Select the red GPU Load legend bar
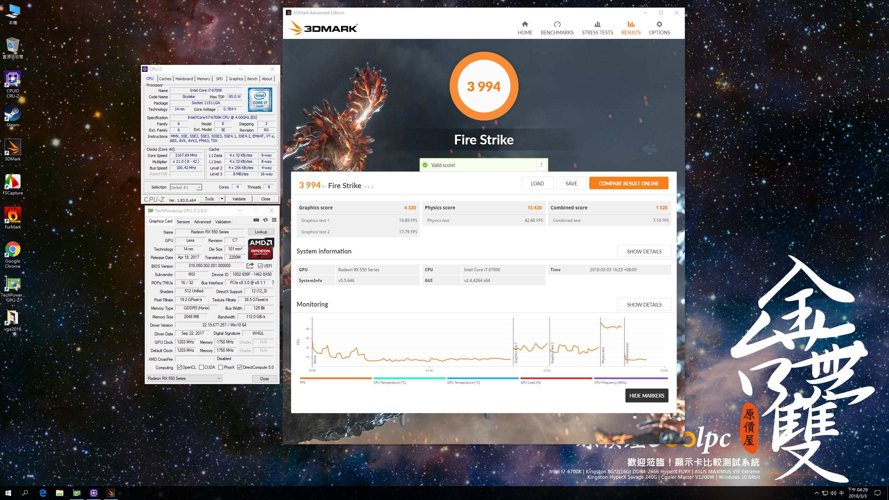The width and height of the screenshot is (889, 500). pyautogui.click(x=556, y=378)
